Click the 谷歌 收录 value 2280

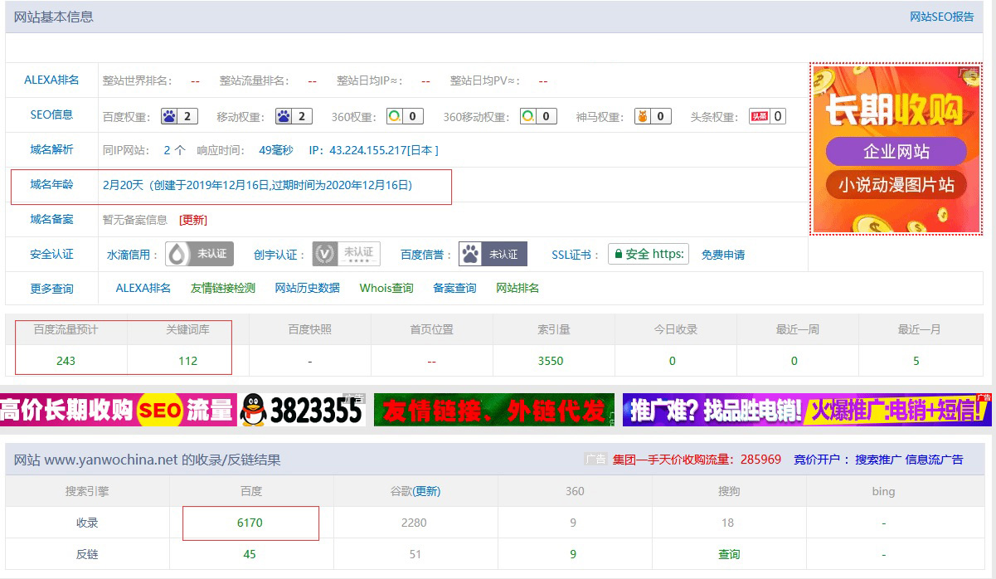[x=414, y=523]
